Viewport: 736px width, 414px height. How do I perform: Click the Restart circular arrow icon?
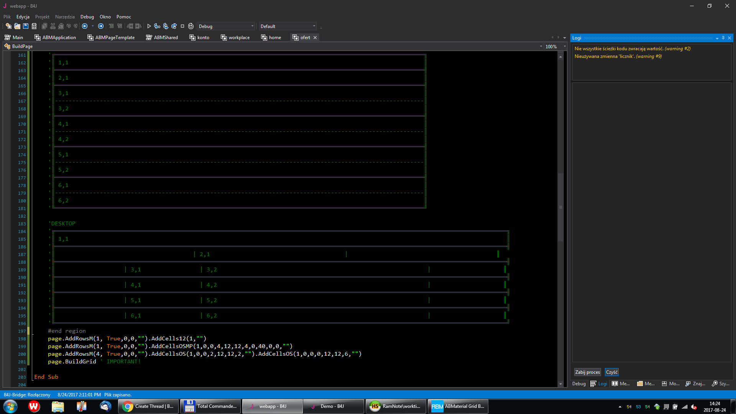pyautogui.click(x=191, y=26)
